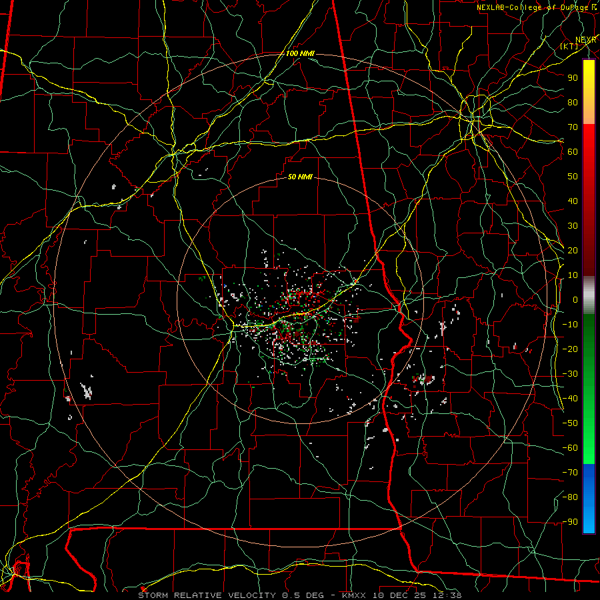600x600 pixels.
Task: Click the 12:38 timestamp in the caption
Action: pos(447,595)
